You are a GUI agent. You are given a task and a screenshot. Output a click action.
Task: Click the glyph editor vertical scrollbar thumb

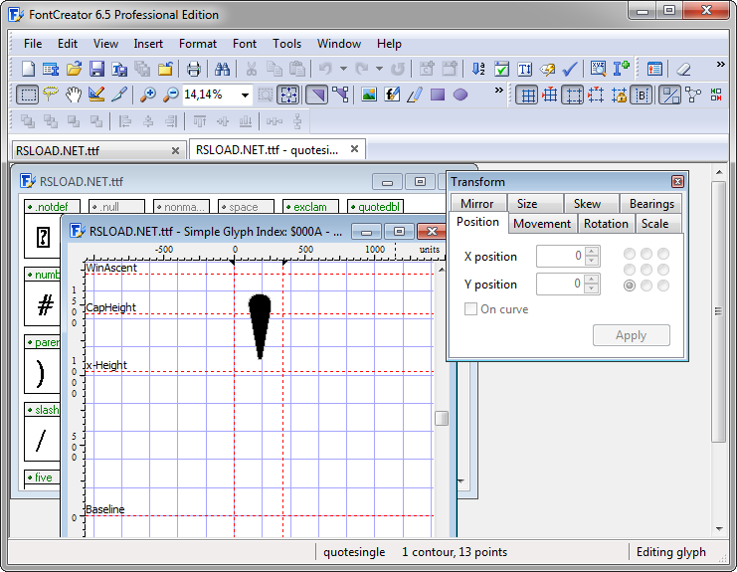point(442,418)
